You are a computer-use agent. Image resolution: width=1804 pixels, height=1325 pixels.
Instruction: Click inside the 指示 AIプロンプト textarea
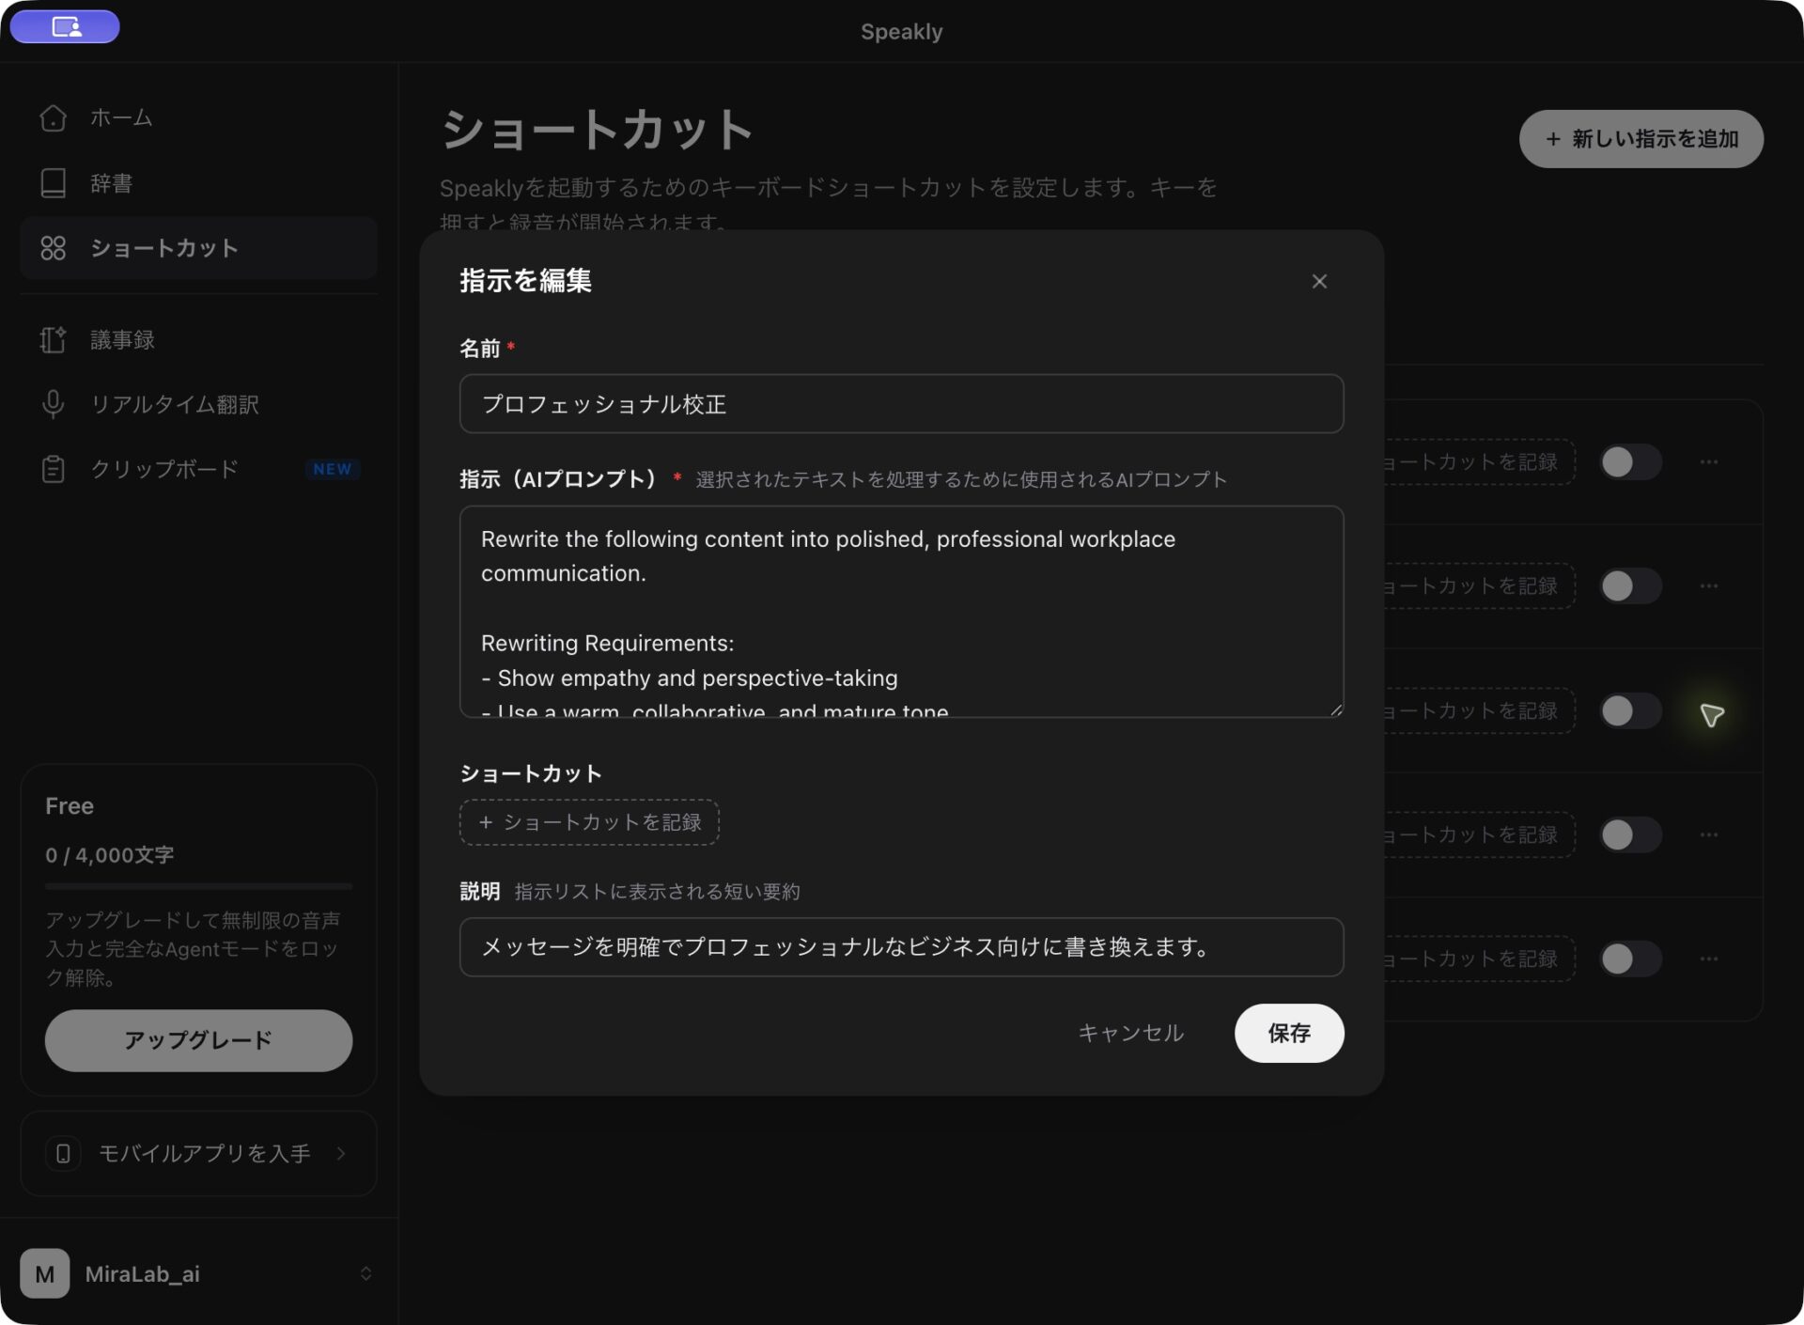[x=901, y=612]
